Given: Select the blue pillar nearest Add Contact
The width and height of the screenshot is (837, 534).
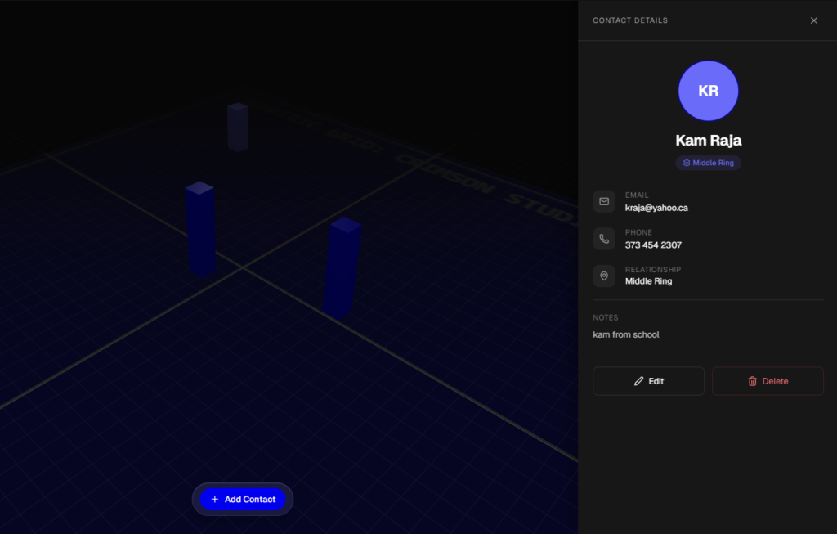Looking at the screenshot, I should [200, 230].
